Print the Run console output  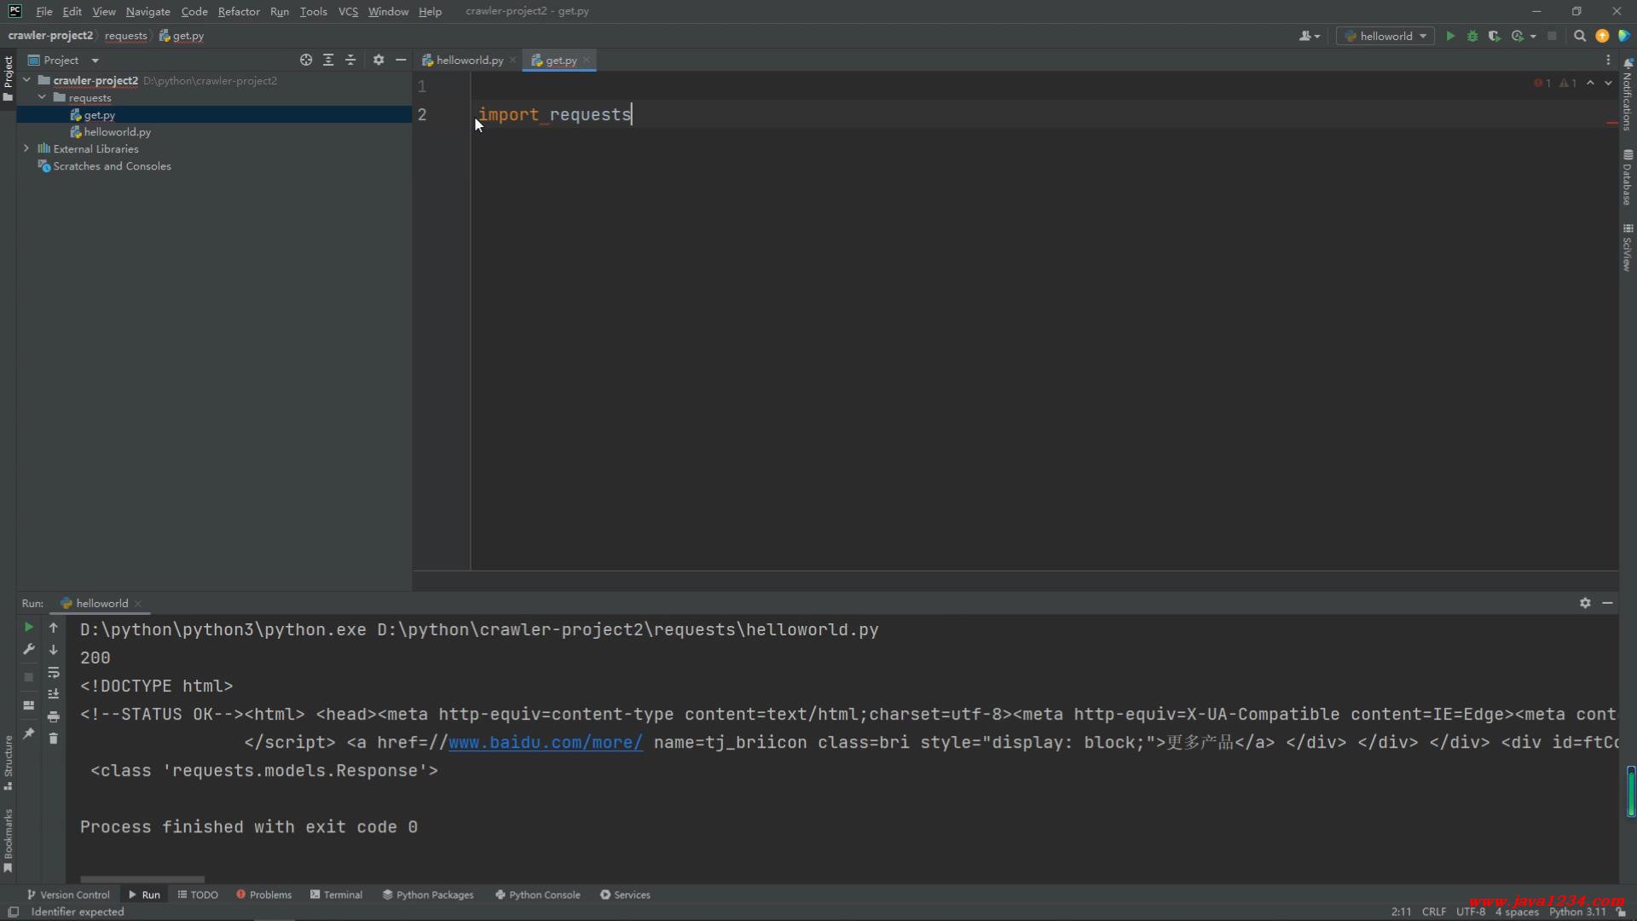[x=53, y=716]
